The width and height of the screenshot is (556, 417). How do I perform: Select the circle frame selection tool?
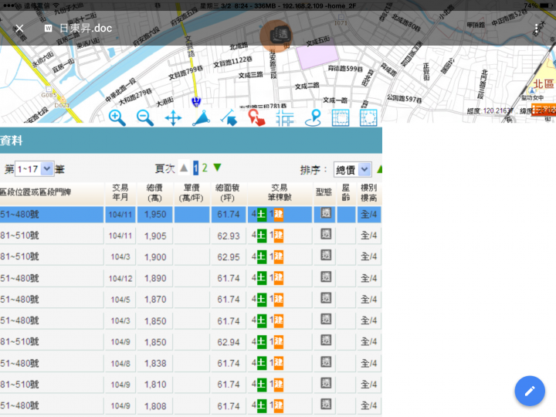[368, 117]
